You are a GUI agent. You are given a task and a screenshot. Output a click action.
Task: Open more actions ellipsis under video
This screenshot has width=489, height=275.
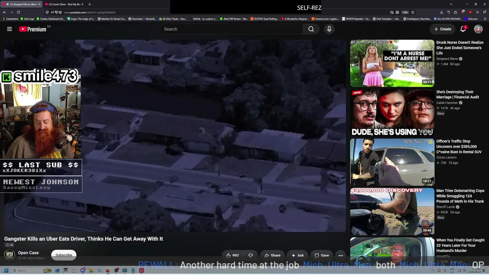(x=340, y=256)
